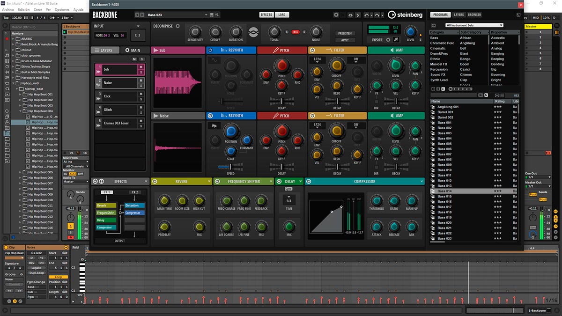Viewport: 562px width, 316px height.
Task: Click the save preset disk icon
Action: pyautogui.click(x=212, y=15)
